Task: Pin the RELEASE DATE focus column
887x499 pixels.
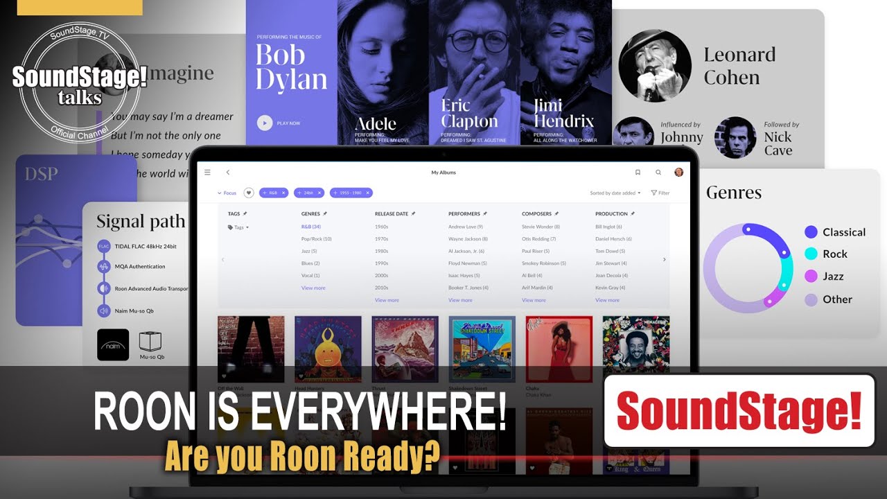Action: [413, 213]
